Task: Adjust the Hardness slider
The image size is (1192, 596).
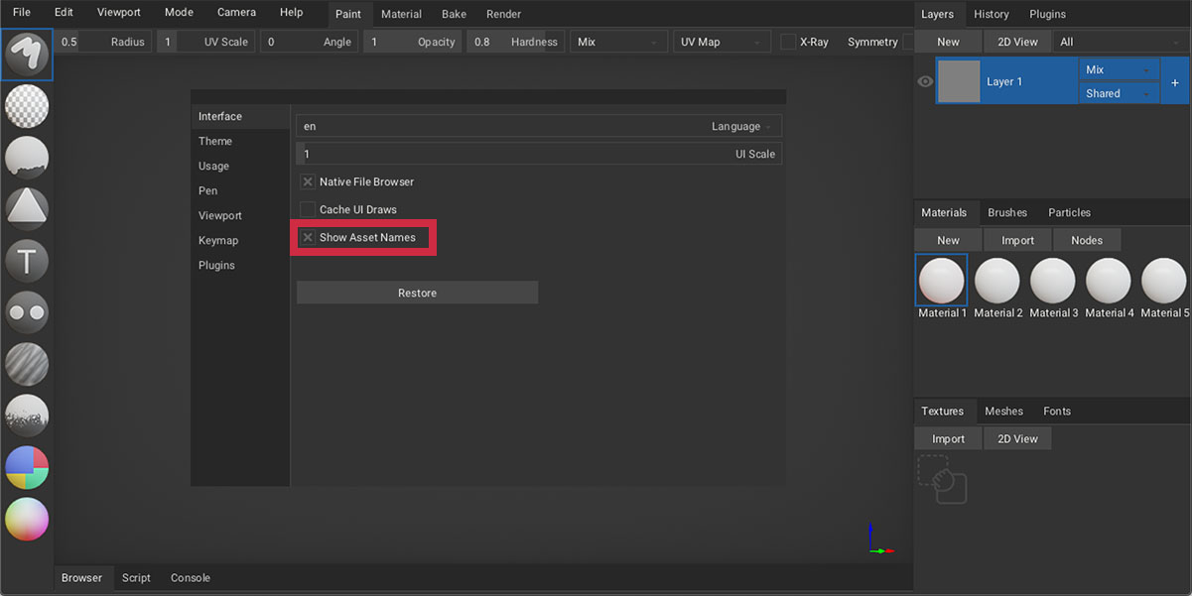Action: (515, 42)
